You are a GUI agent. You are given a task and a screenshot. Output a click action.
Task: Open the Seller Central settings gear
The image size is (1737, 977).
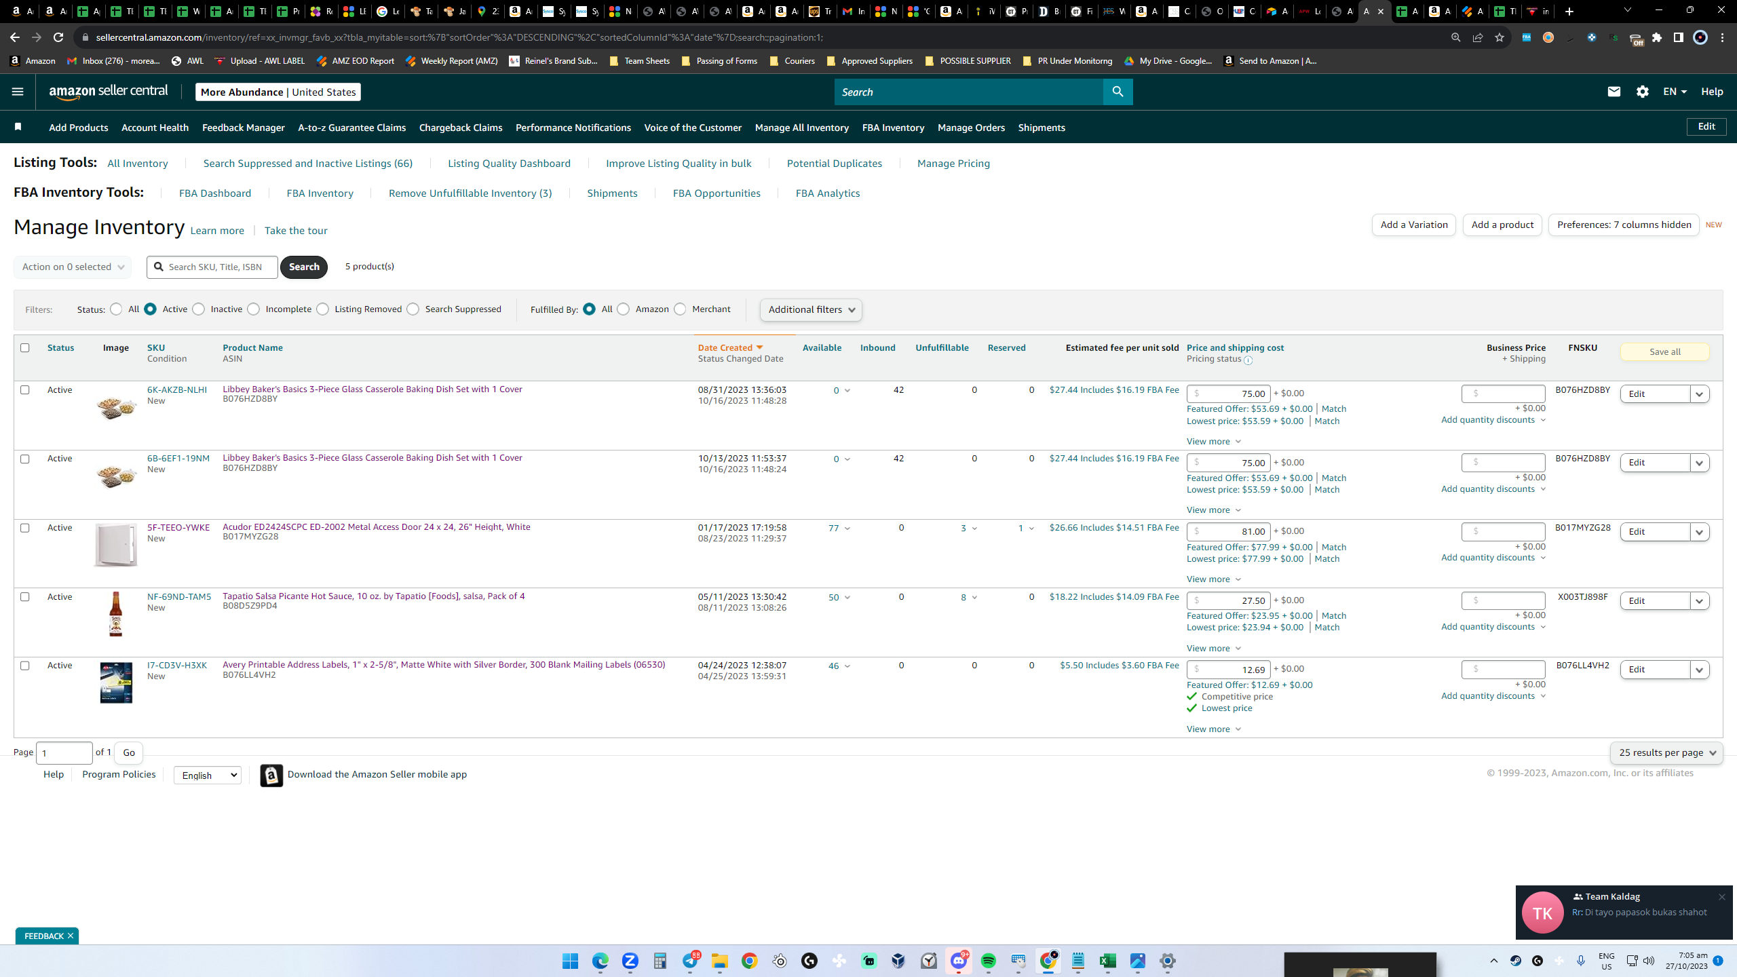coord(1642,92)
